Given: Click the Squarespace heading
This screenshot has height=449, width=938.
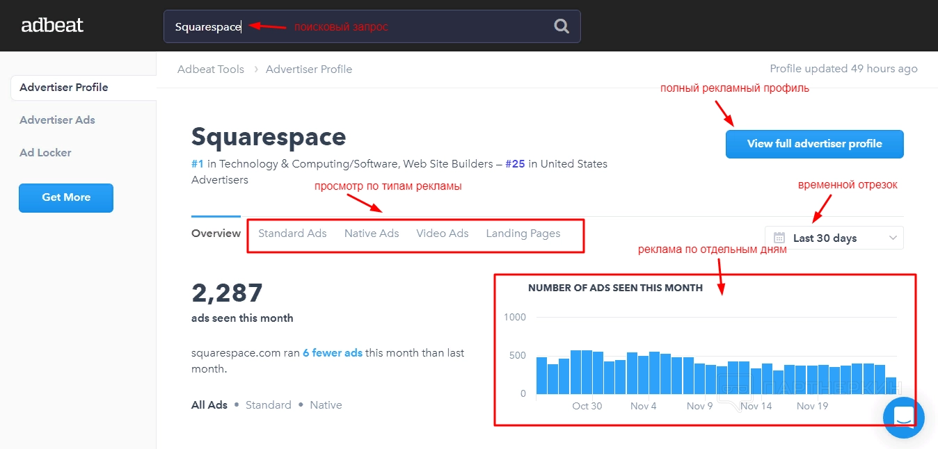Looking at the screenshot, I should coord(269,136).
